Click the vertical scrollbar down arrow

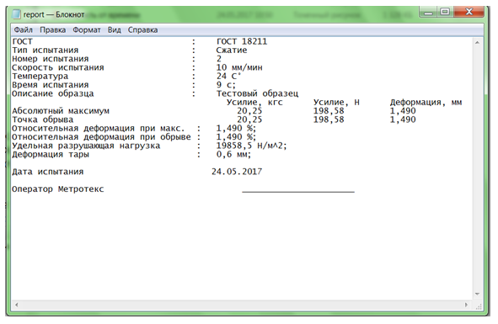(478, 295)
